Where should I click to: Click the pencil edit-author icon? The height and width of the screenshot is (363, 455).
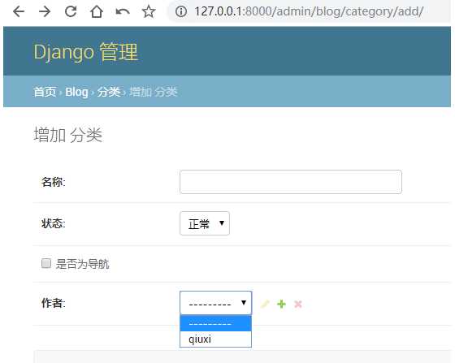[265, 304]
